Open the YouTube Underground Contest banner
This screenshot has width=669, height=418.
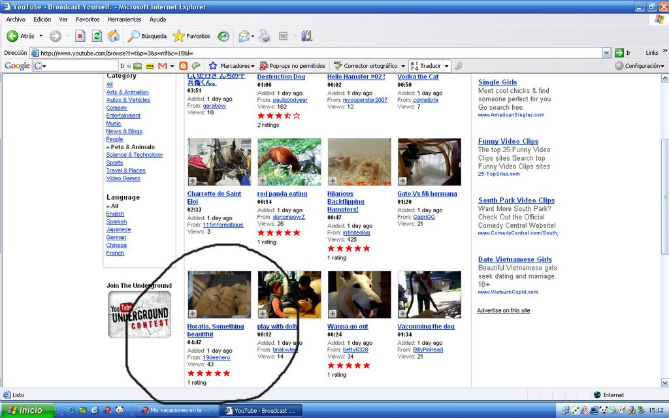pos(140,315)
